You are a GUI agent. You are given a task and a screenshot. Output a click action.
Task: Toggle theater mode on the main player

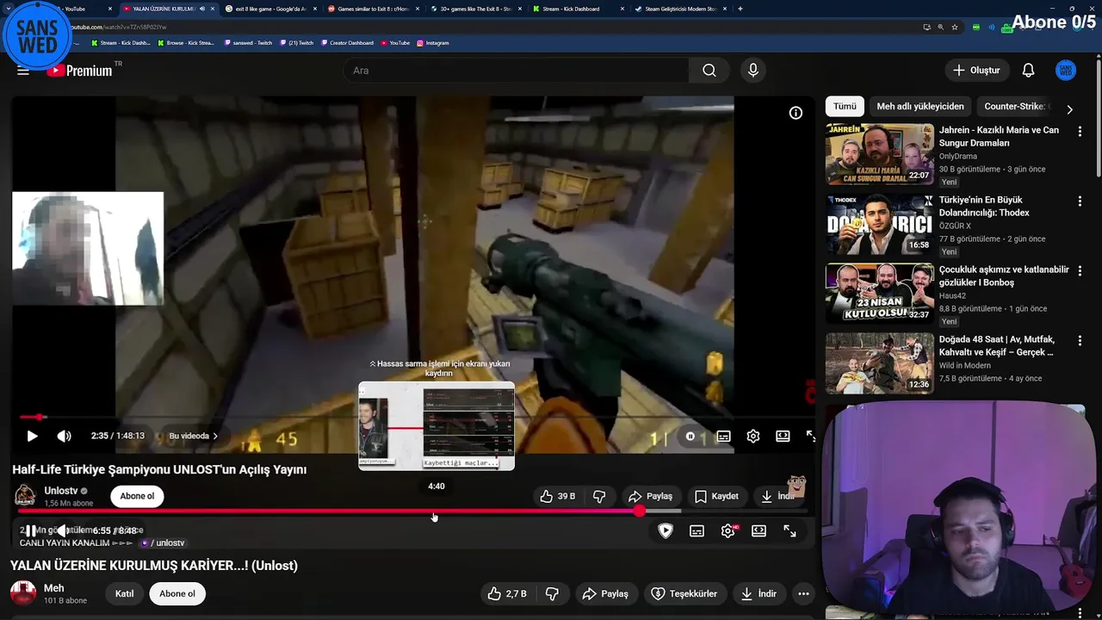point(758,531)
